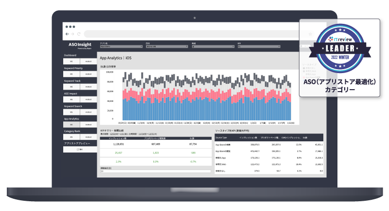
Task: Select Android under App Analytics
Action: point(88,125)
